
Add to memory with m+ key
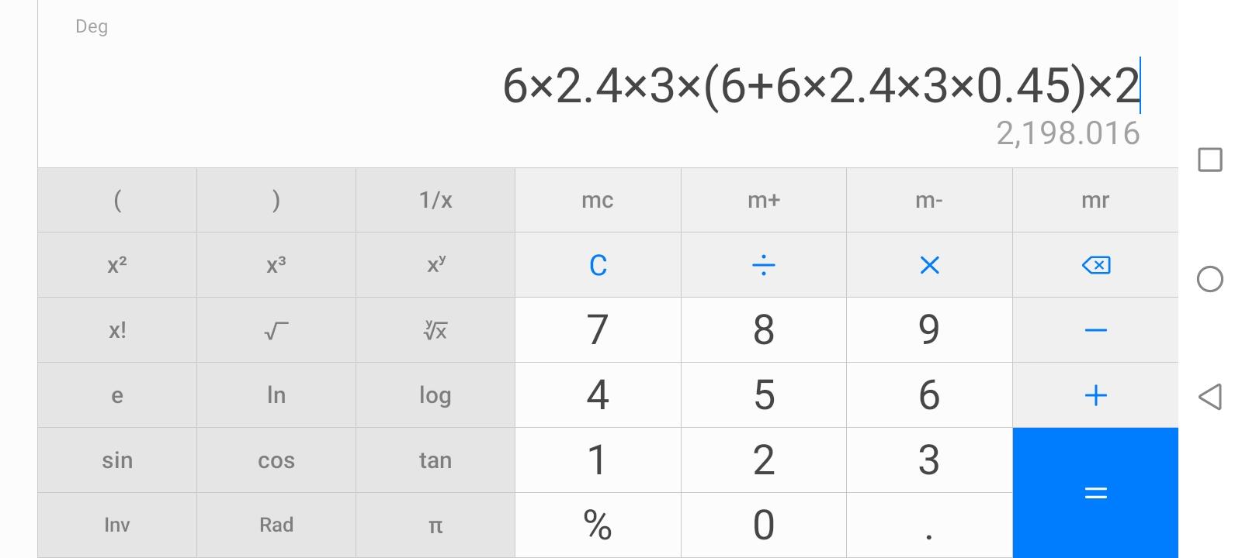pyautogui.click(x=764, y=200)
